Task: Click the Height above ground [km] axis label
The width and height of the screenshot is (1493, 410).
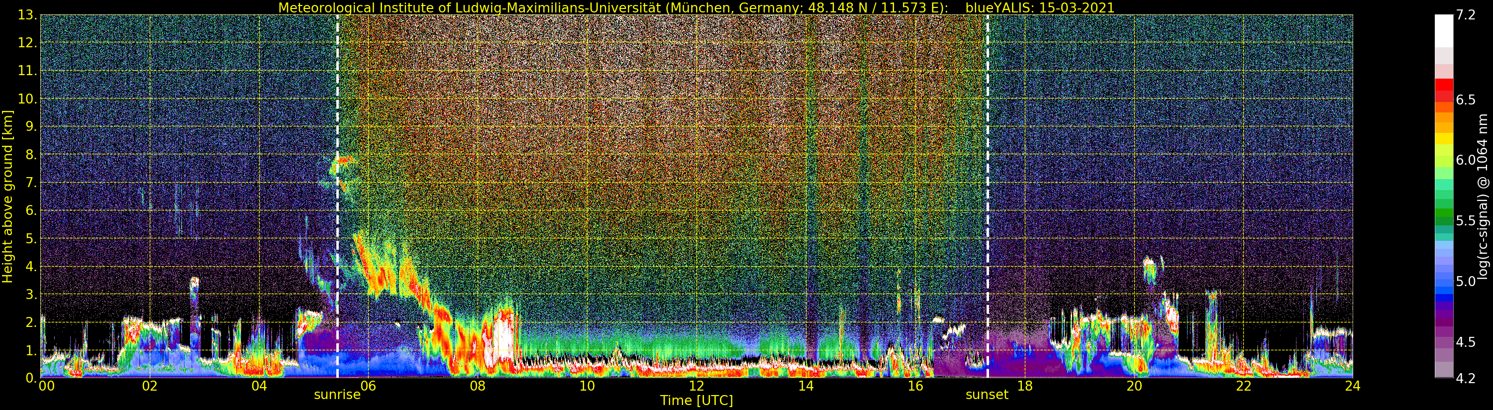Action: pos(7,196)
